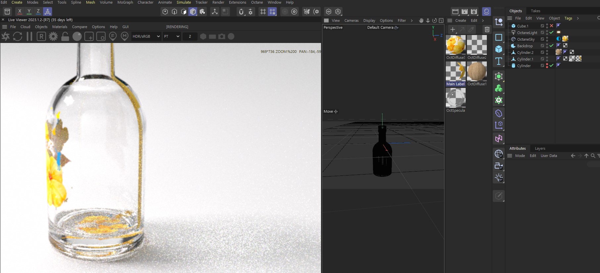Select the OctSpecula material thumbnail

click(x=456, y=98)
